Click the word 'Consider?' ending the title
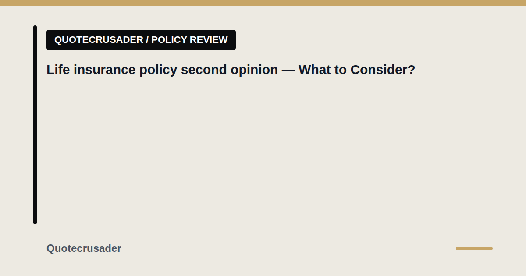526x276 pixels. click(383, 70)
